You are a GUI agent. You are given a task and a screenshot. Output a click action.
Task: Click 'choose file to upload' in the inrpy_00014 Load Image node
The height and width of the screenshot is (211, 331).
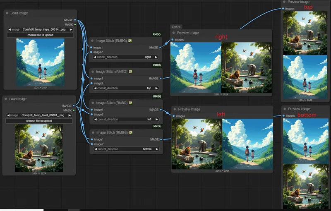click(40, 35)
